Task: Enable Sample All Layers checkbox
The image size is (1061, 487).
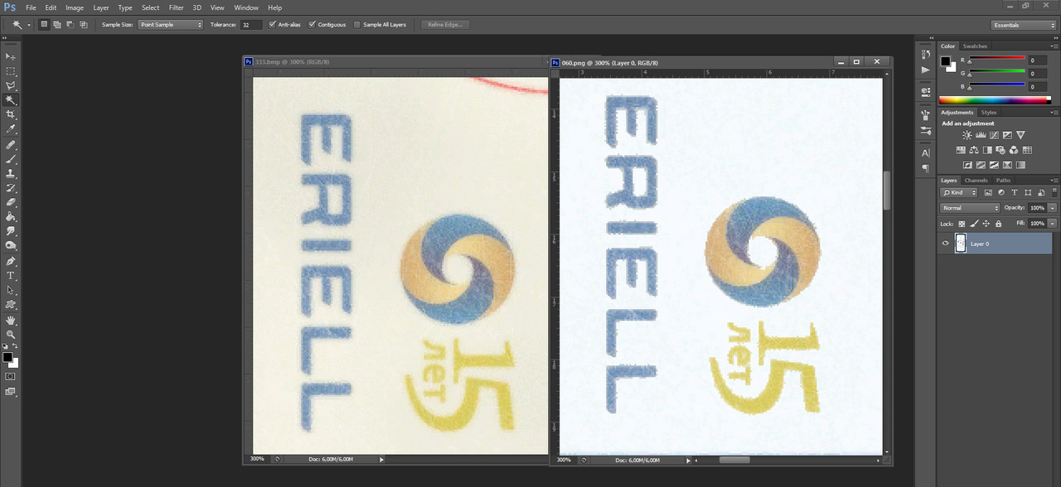Action: coord(357,25)
